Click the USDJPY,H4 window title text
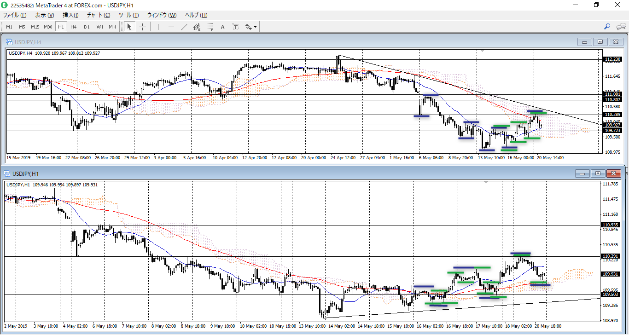 [28, 42]
